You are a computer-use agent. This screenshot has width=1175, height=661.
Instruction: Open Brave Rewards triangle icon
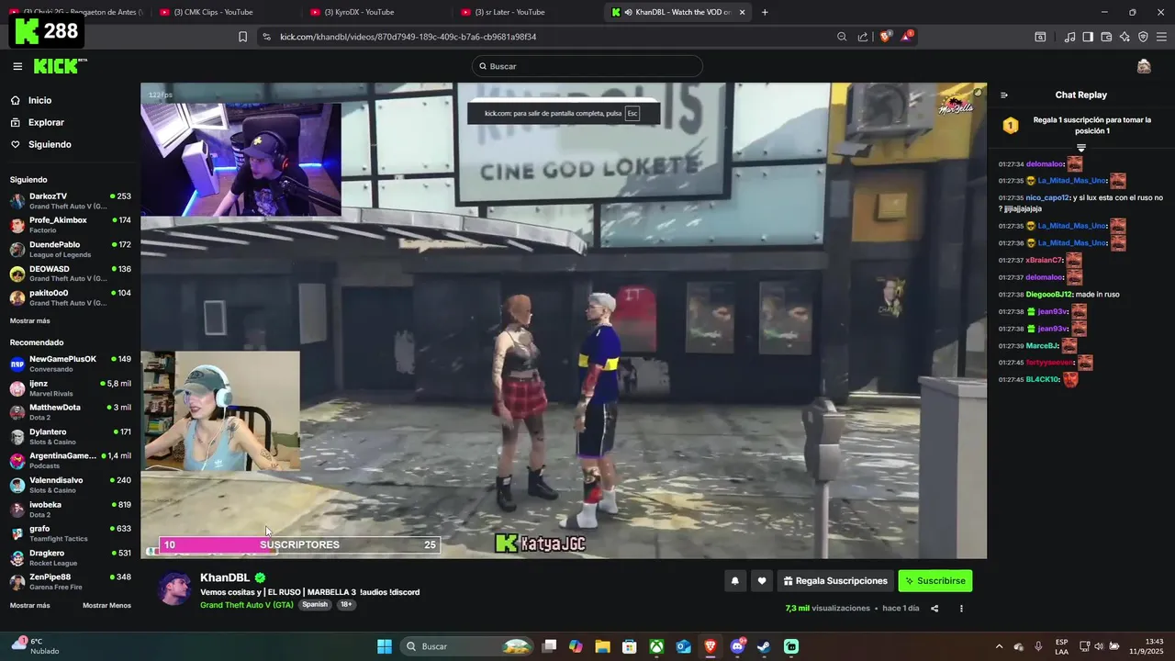coord(907,37)
